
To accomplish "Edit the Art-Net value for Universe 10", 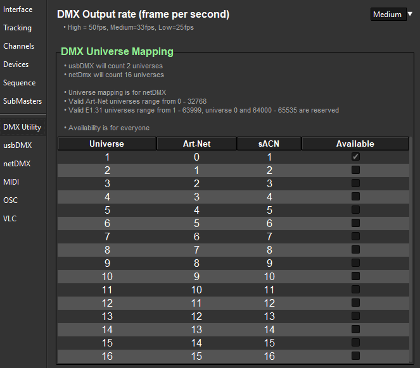I will pyautogui.click(x=196, y=276).
